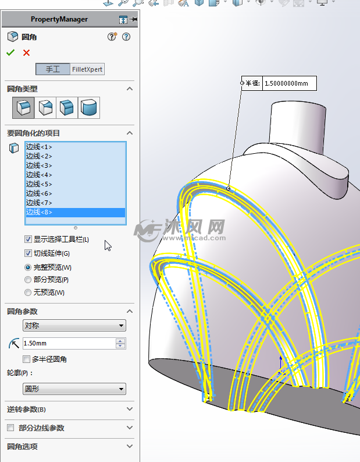Click the 1.50mm radius input field
The height and width of the screenshot is (462, 360).
69,343
